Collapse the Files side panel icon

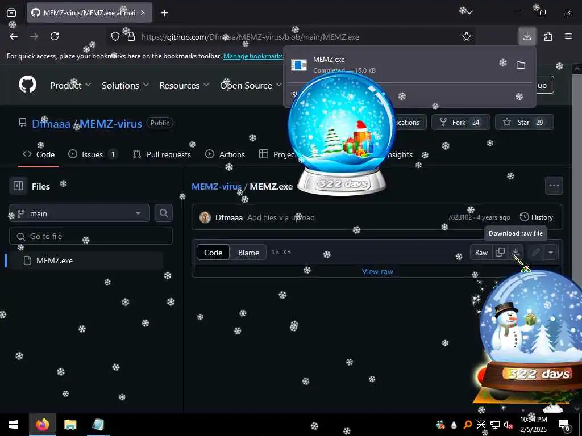pos(18,186)
